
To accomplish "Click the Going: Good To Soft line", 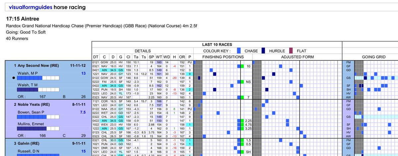I will pos(26,32).
